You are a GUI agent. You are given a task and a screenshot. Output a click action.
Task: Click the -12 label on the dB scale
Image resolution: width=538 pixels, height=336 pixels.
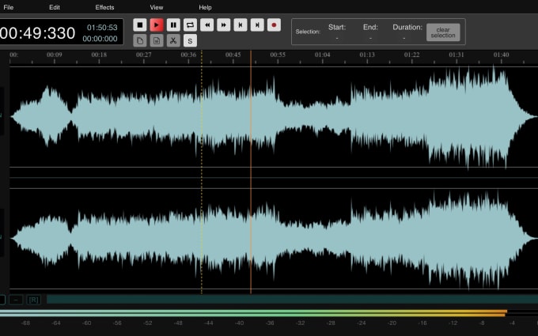(x=453, y=323)
